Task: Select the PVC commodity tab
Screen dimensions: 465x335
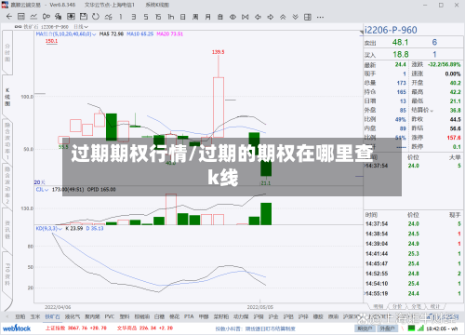Action: [x=110, y=316]
